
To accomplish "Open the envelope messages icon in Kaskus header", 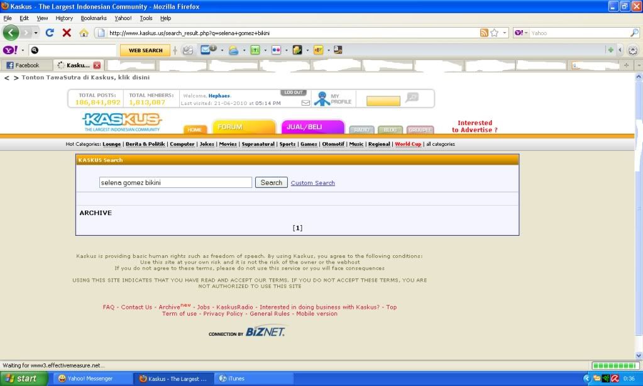I will coord(305,103).
